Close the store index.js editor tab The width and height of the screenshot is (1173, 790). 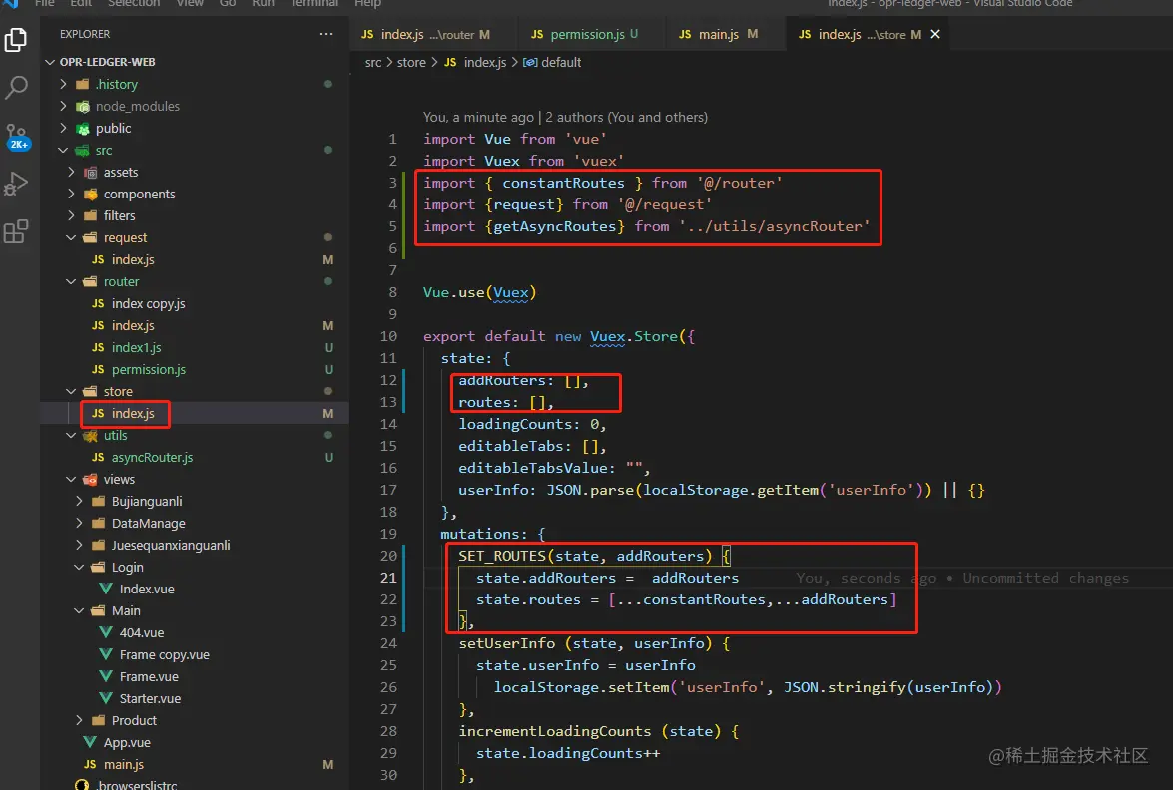point(935,34)
